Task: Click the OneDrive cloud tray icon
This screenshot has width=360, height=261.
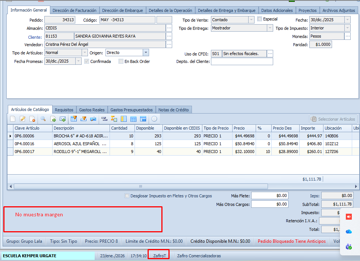Action: coord(349,231)
